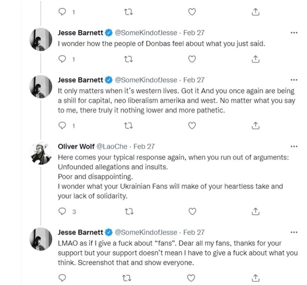Like the 'shill for capital' tweet

coord(192,125)
